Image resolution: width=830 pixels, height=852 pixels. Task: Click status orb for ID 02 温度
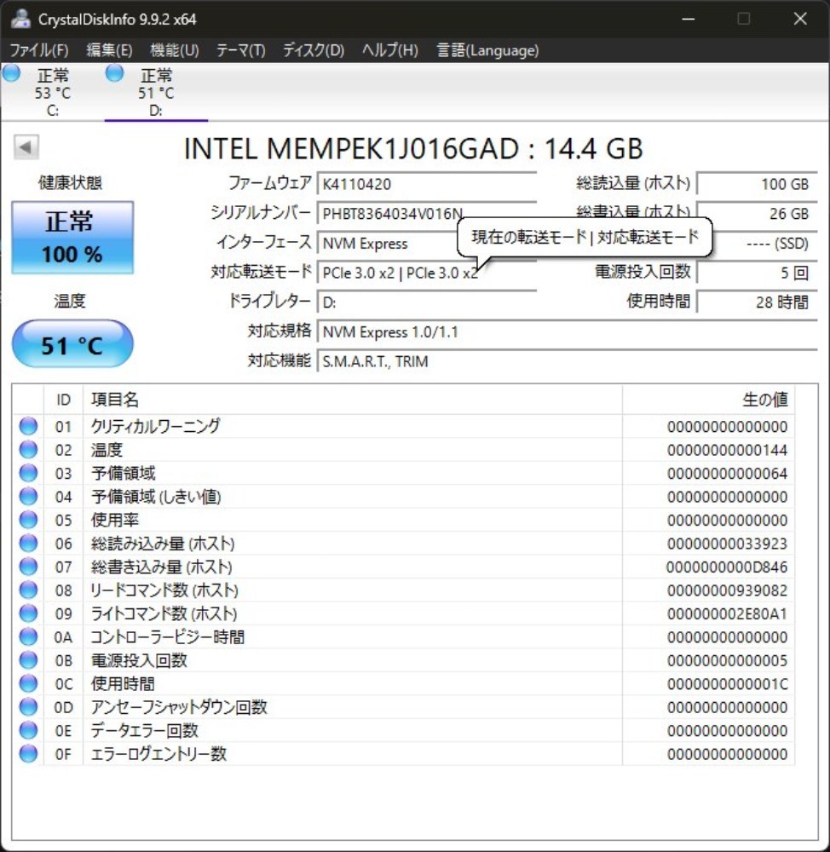[x=28, y=449]
